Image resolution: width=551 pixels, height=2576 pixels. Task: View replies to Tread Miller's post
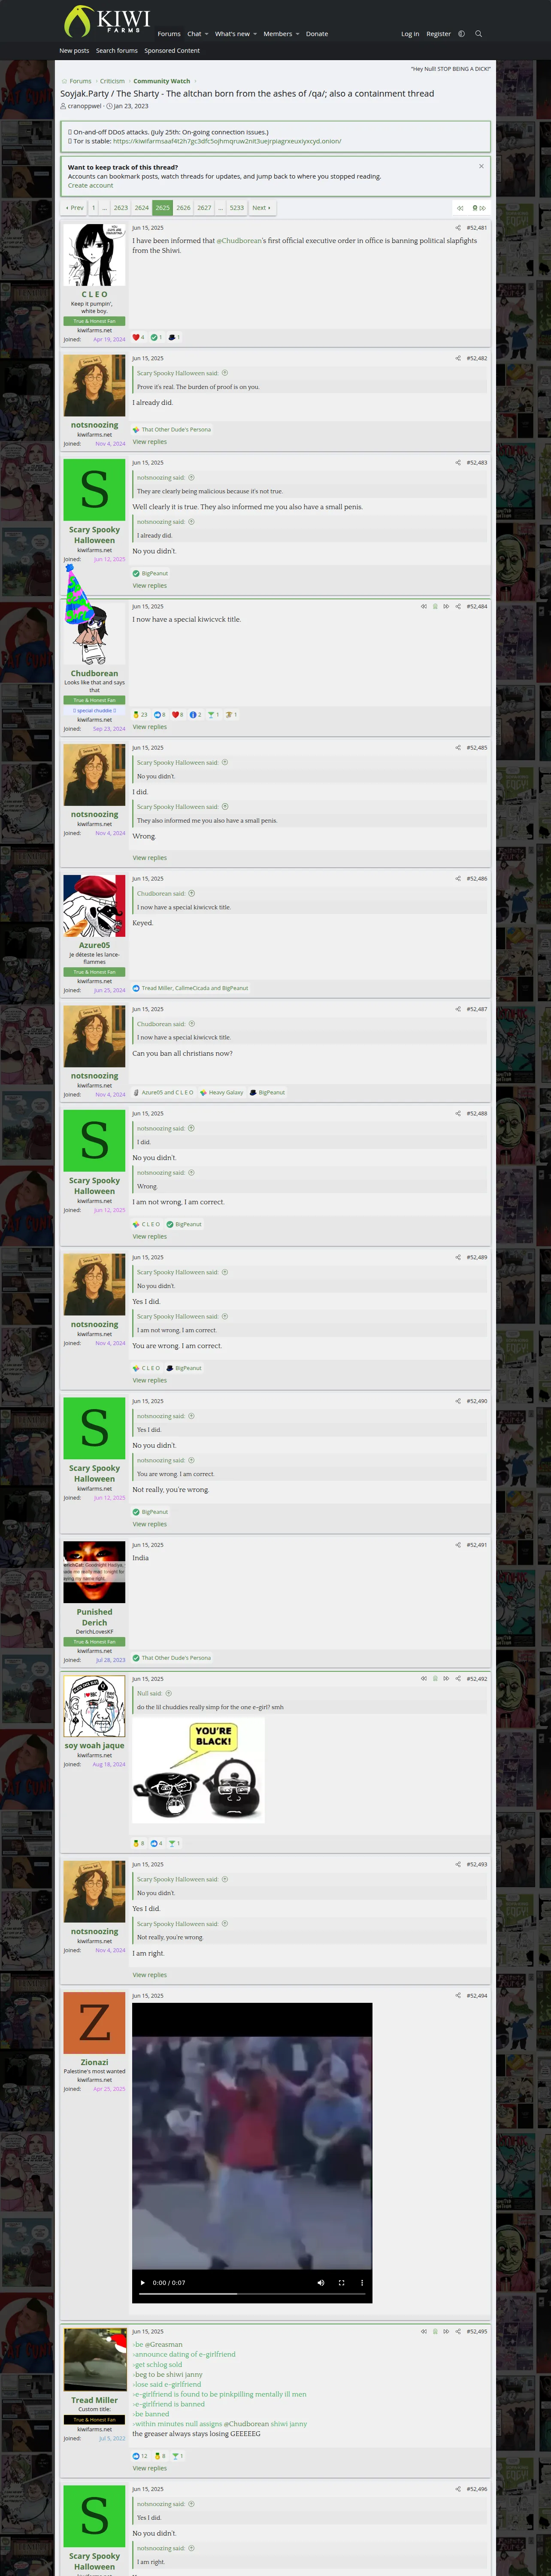point(150,2468)
